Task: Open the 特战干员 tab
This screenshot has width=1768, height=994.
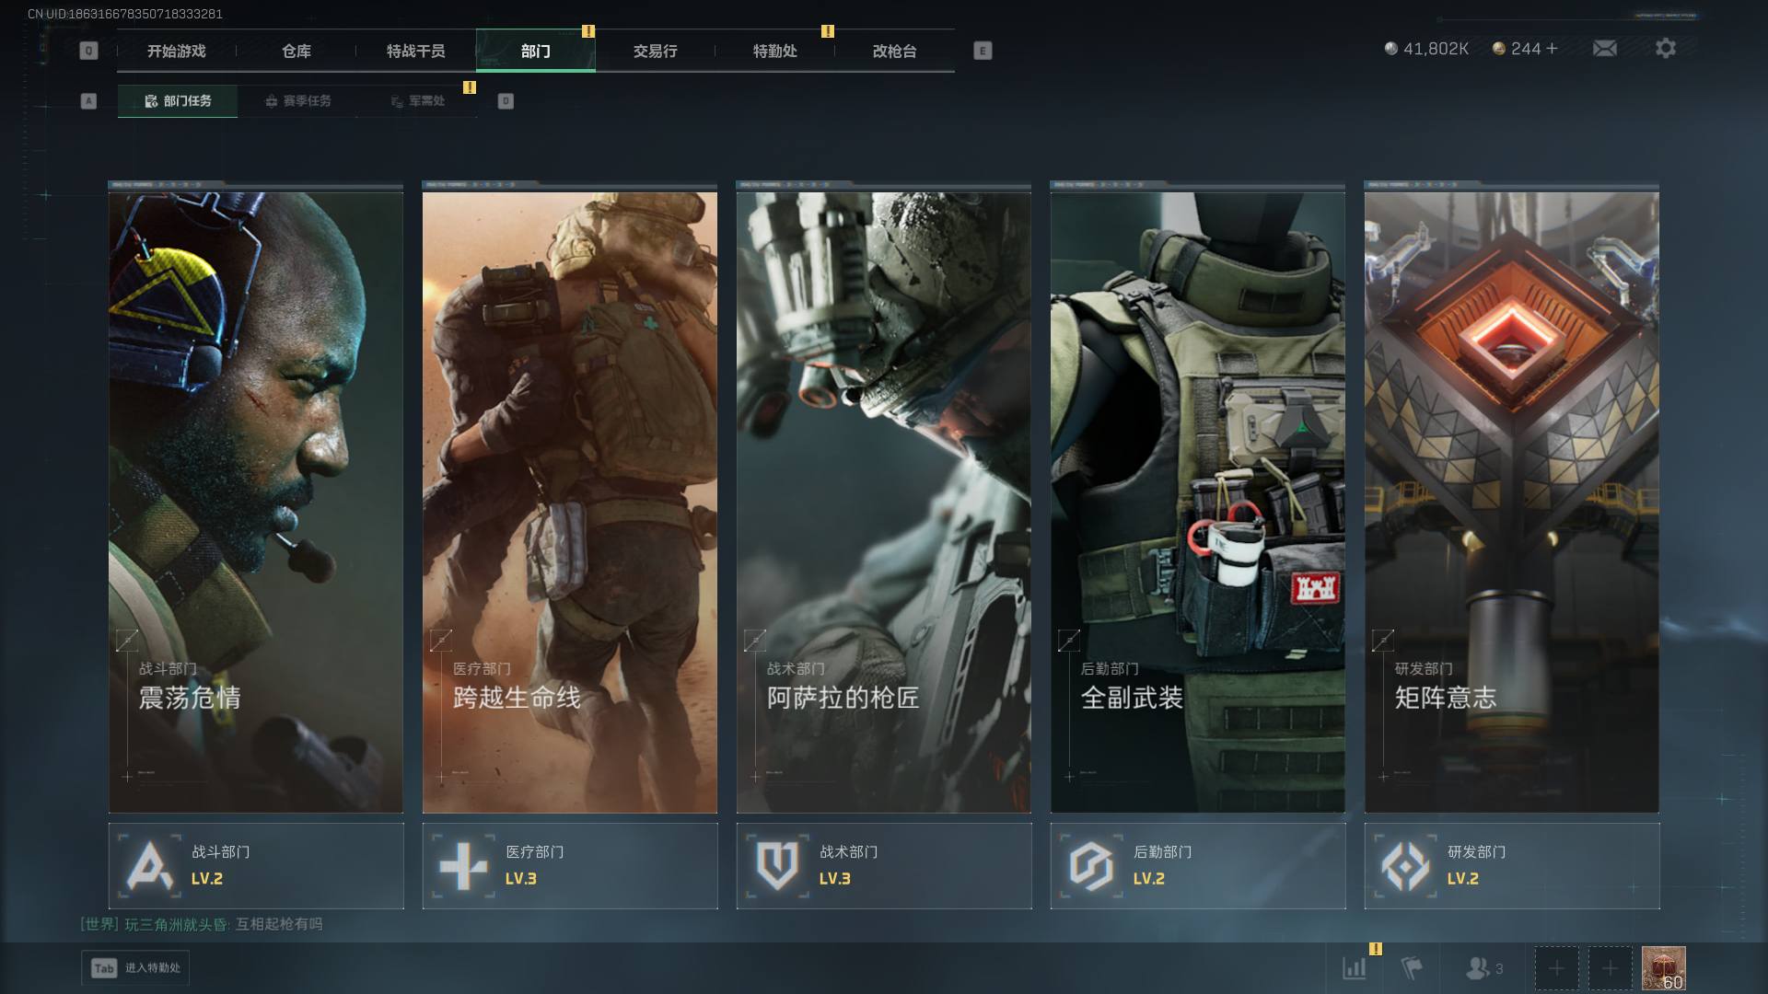Action: click(x=416, y=51)
